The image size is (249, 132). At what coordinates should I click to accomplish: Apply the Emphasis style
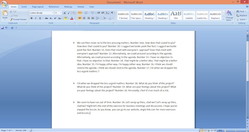pyautogui.click(x=215, y=15)
